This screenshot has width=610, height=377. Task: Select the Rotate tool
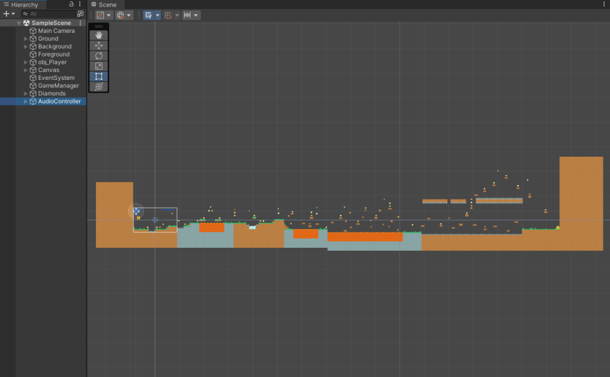tap(99, 55)
